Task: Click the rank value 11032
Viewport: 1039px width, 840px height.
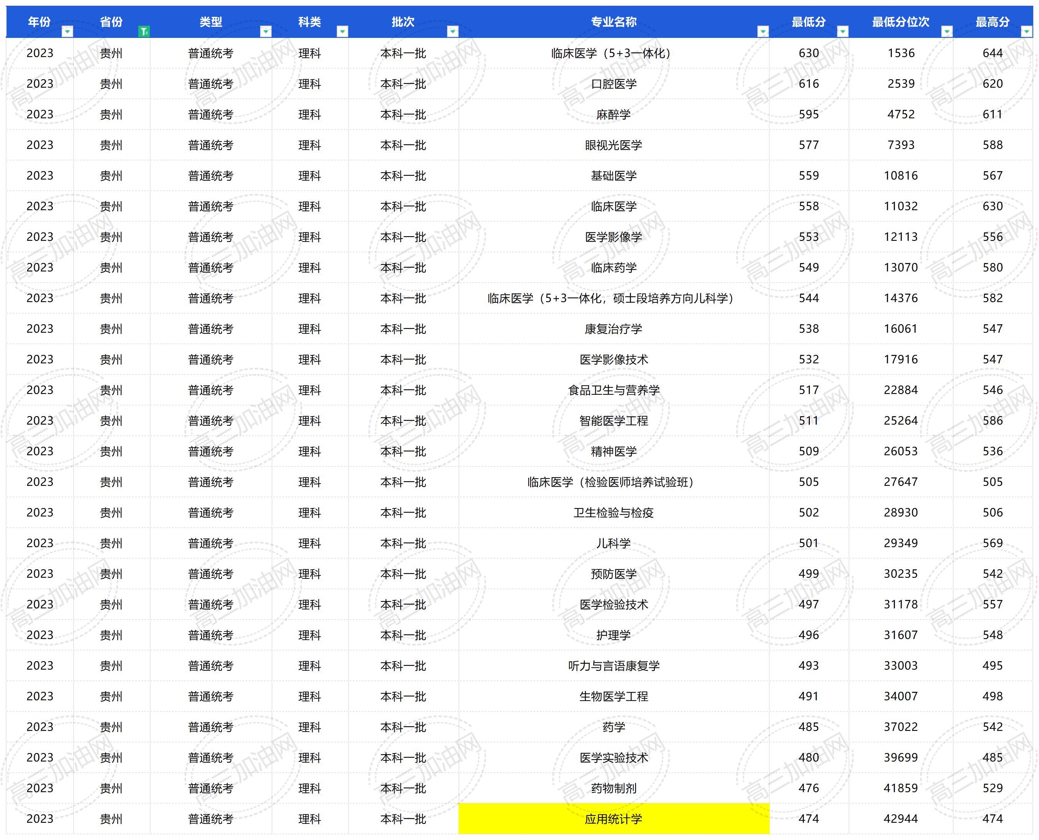Action: [901, 206]
